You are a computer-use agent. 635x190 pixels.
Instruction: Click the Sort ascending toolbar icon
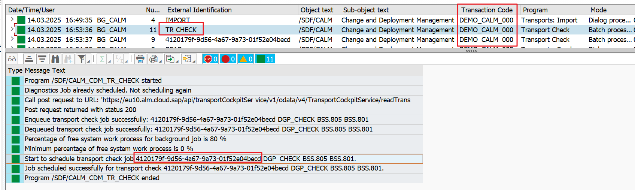(29, 59)
